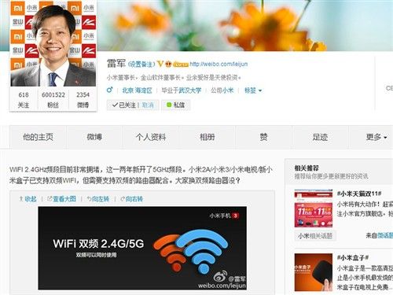Switch to the 相册 tab
The image size is (393, 295).
pyautogui.click(x=208, y=137)
